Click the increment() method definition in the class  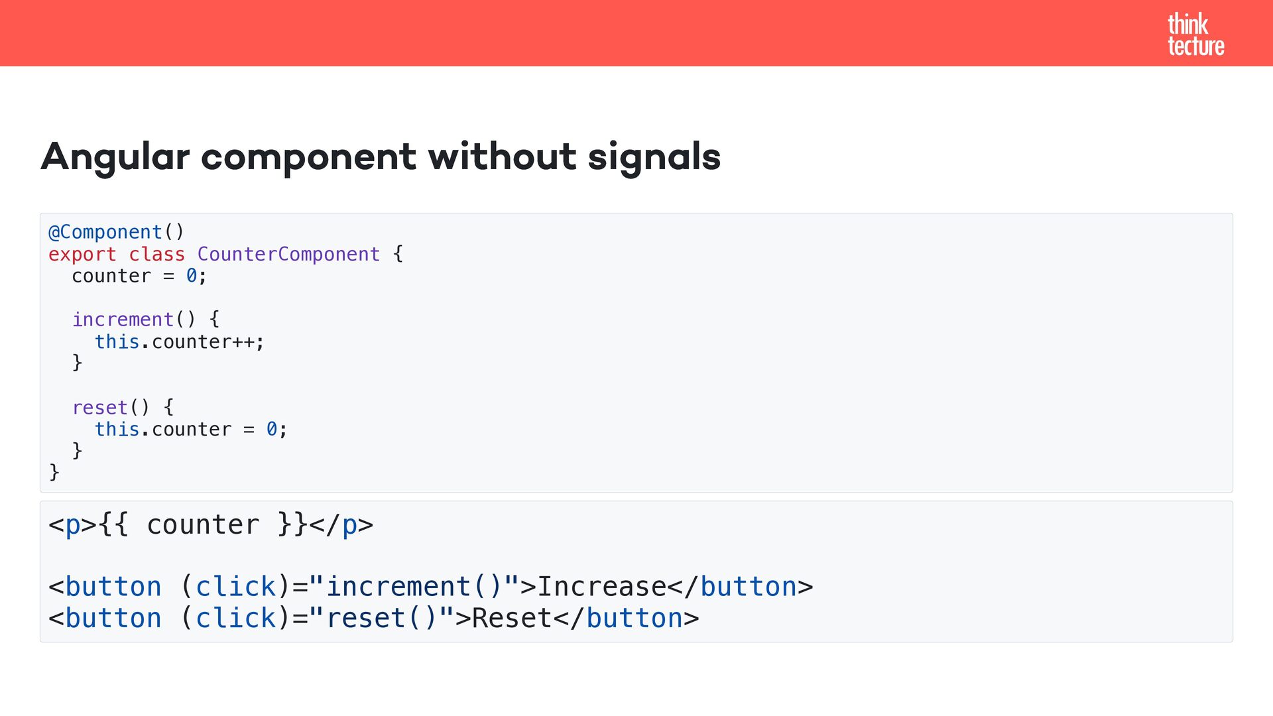coord(133,320)
